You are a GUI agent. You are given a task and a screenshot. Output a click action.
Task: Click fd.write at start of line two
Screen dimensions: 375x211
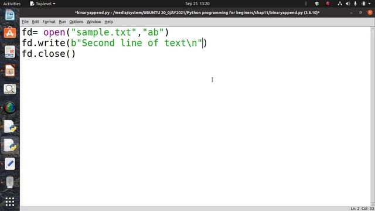(x=43, y=43)
